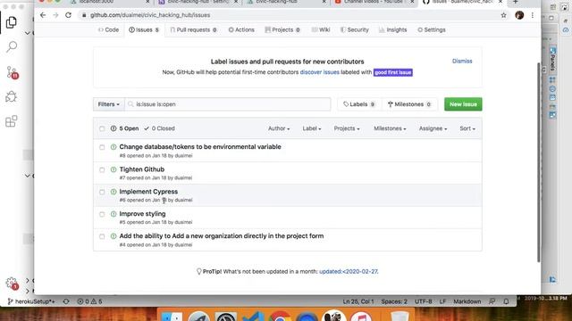Show the 0 Closed issues
The width and height of the screenshot is (572, 321).
(159, 128)
